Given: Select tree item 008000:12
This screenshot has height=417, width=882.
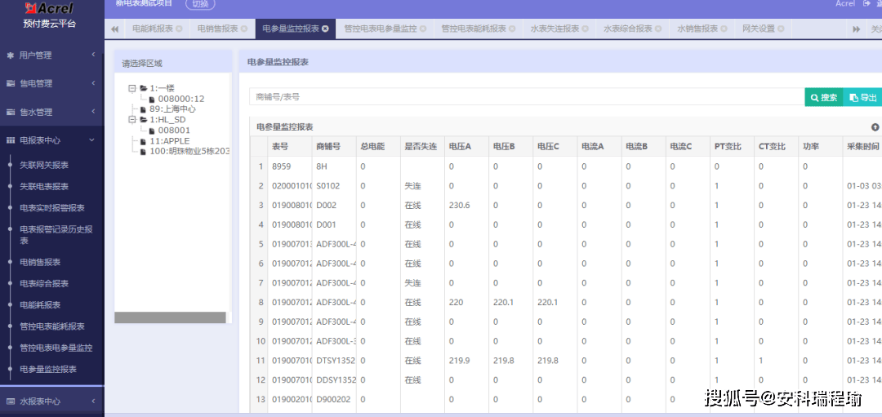Looking at the screenshot, I should [x=181, y=99].
